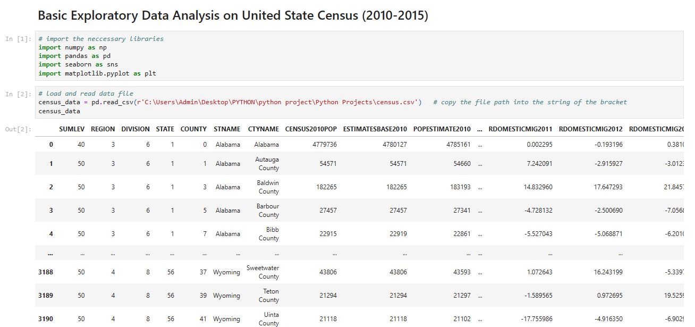
Task: Click the RDOMESTICMIG2011 column header
Action: (x=520, y=129)
